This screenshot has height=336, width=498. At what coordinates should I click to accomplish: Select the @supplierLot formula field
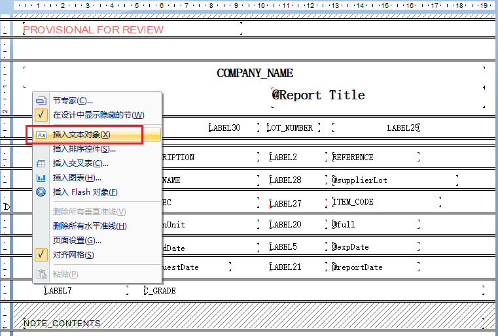pos(360,180)
